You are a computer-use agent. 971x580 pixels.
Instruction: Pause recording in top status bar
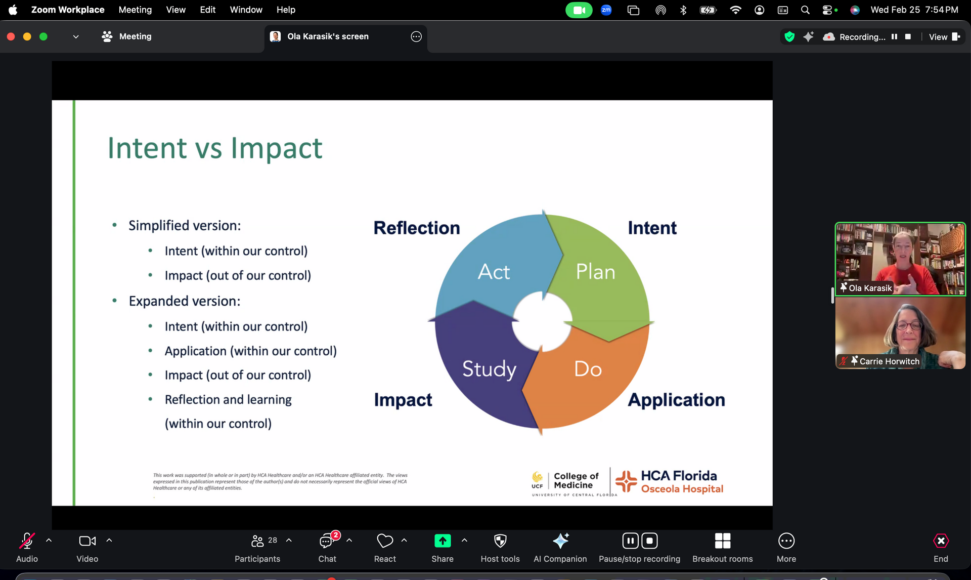click(894, 36)
